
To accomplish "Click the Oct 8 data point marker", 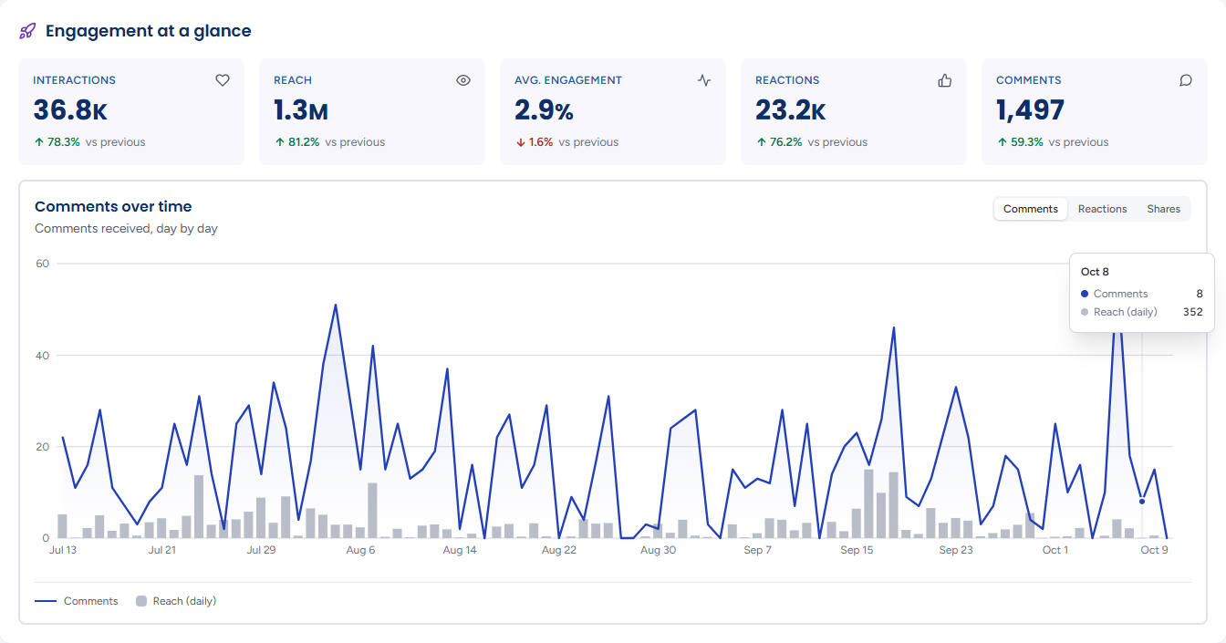I will pyautogui.click(x=1141, y=501).
